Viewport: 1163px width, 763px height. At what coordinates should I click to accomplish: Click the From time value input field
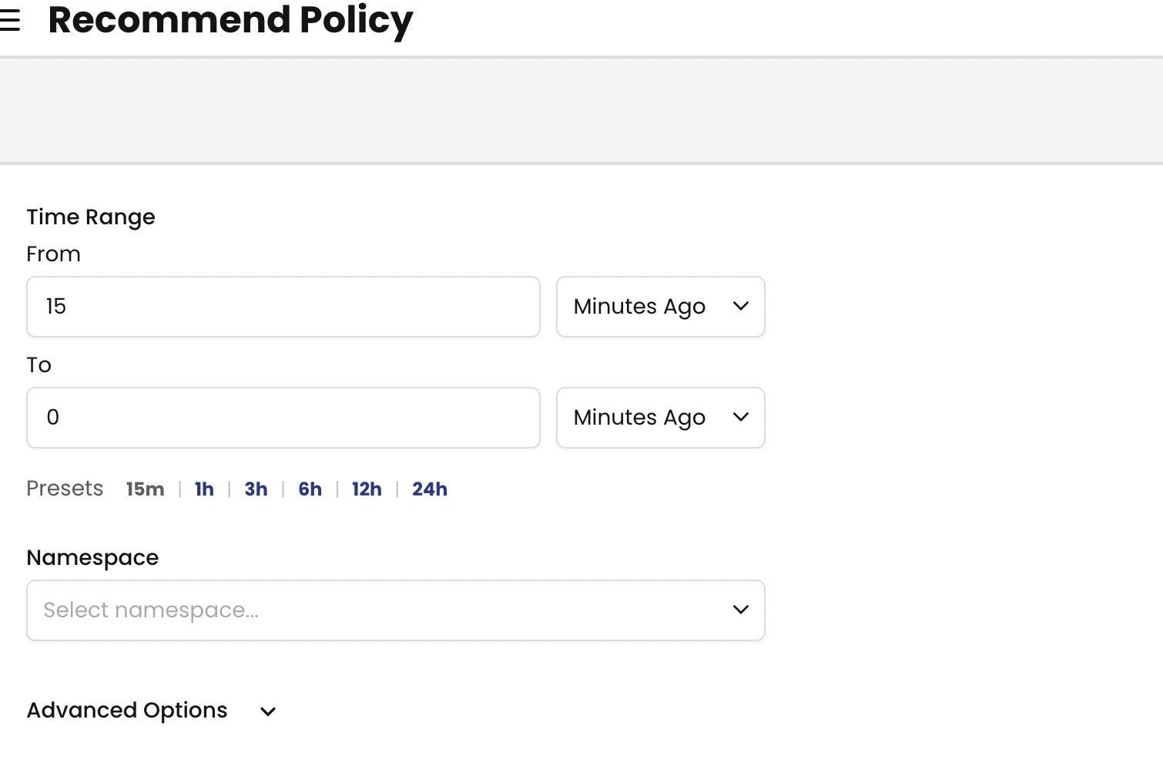[283, 307]
